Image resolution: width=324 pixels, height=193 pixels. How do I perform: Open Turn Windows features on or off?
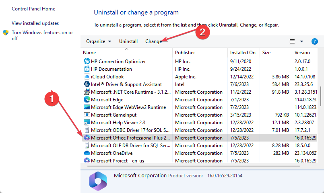click(x=42, y=35)
